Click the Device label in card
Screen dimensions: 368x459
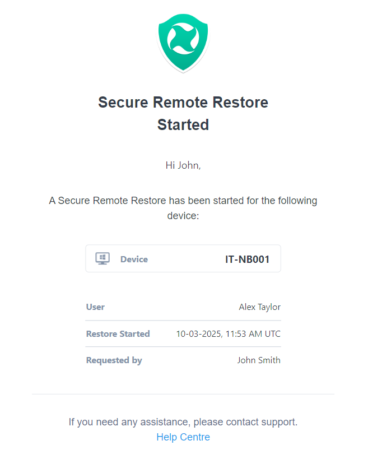134,259
